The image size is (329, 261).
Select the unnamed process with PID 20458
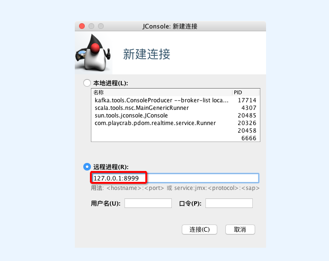[x=176, y=130]
